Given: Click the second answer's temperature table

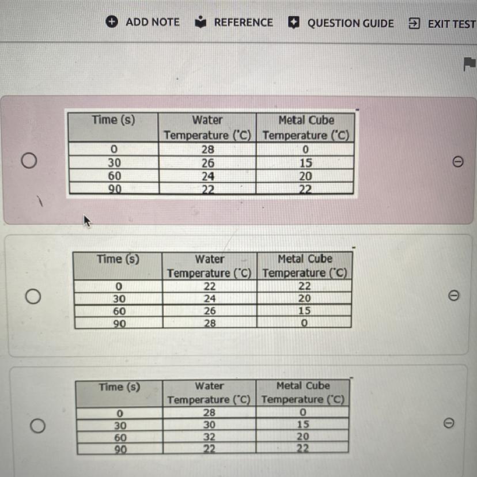Looking at the screenshot, I should [212, 290].
